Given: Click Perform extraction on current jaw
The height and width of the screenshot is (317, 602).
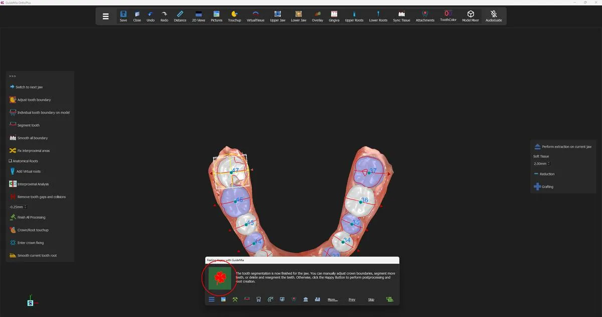Looking at the screenshot, I should tap(562, 147).
